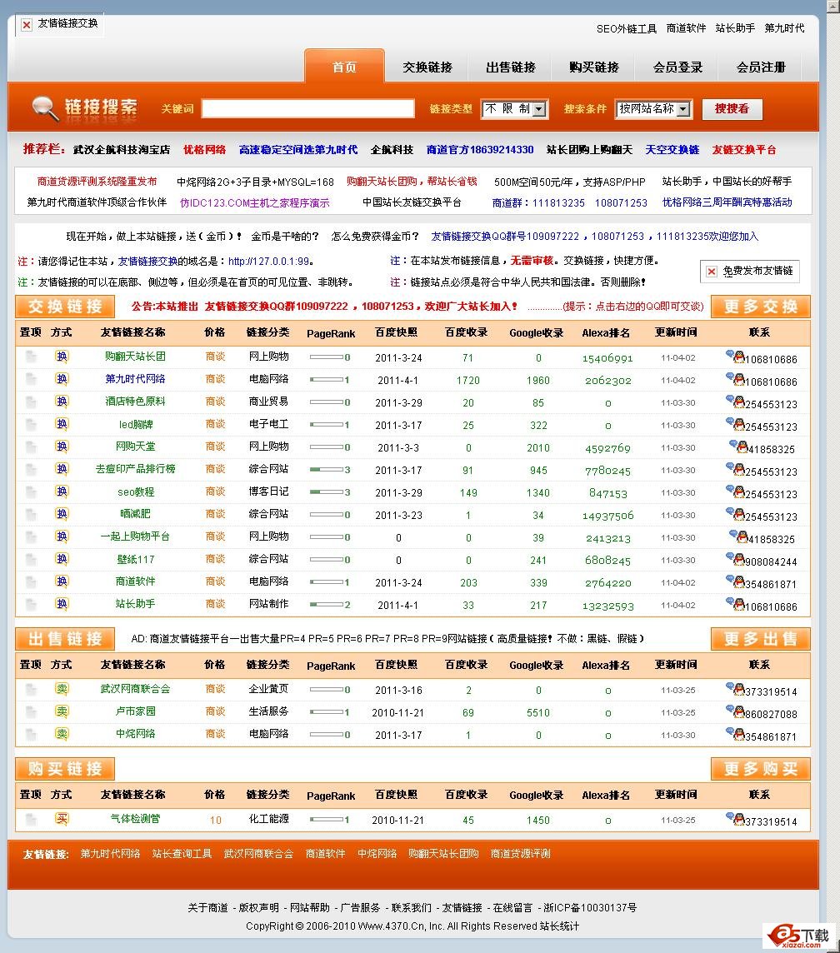Open the 优格网络 recommended link
The width and height of the screenshot is (840, 953).
(204, 149)
